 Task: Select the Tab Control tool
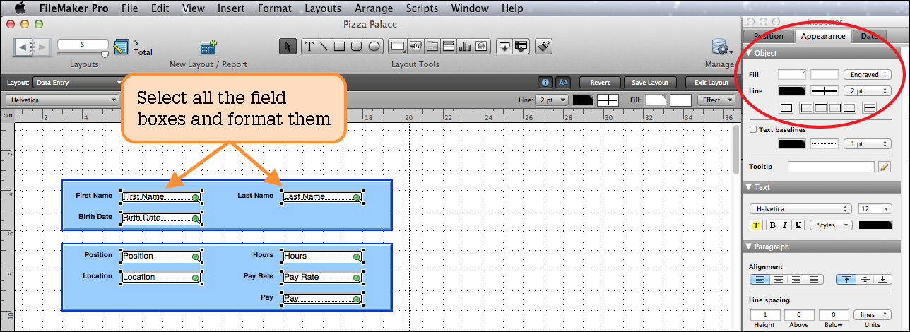432,47
